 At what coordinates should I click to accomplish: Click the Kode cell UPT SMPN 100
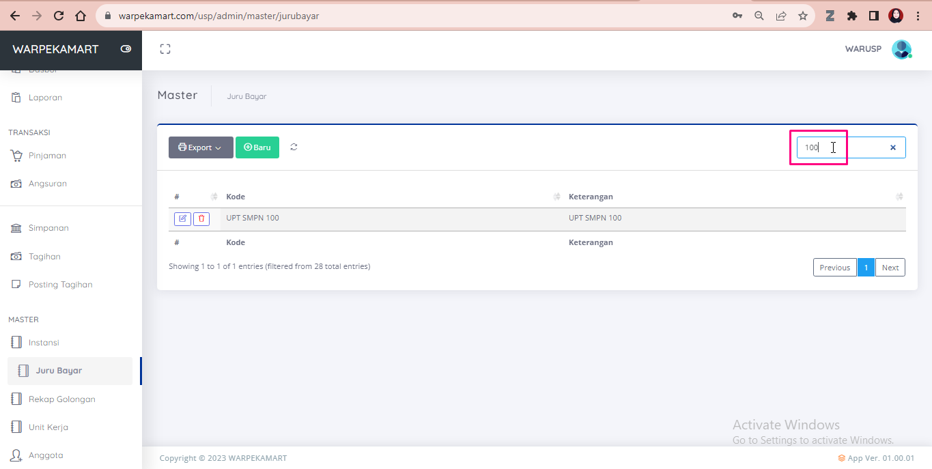(253, 218)
